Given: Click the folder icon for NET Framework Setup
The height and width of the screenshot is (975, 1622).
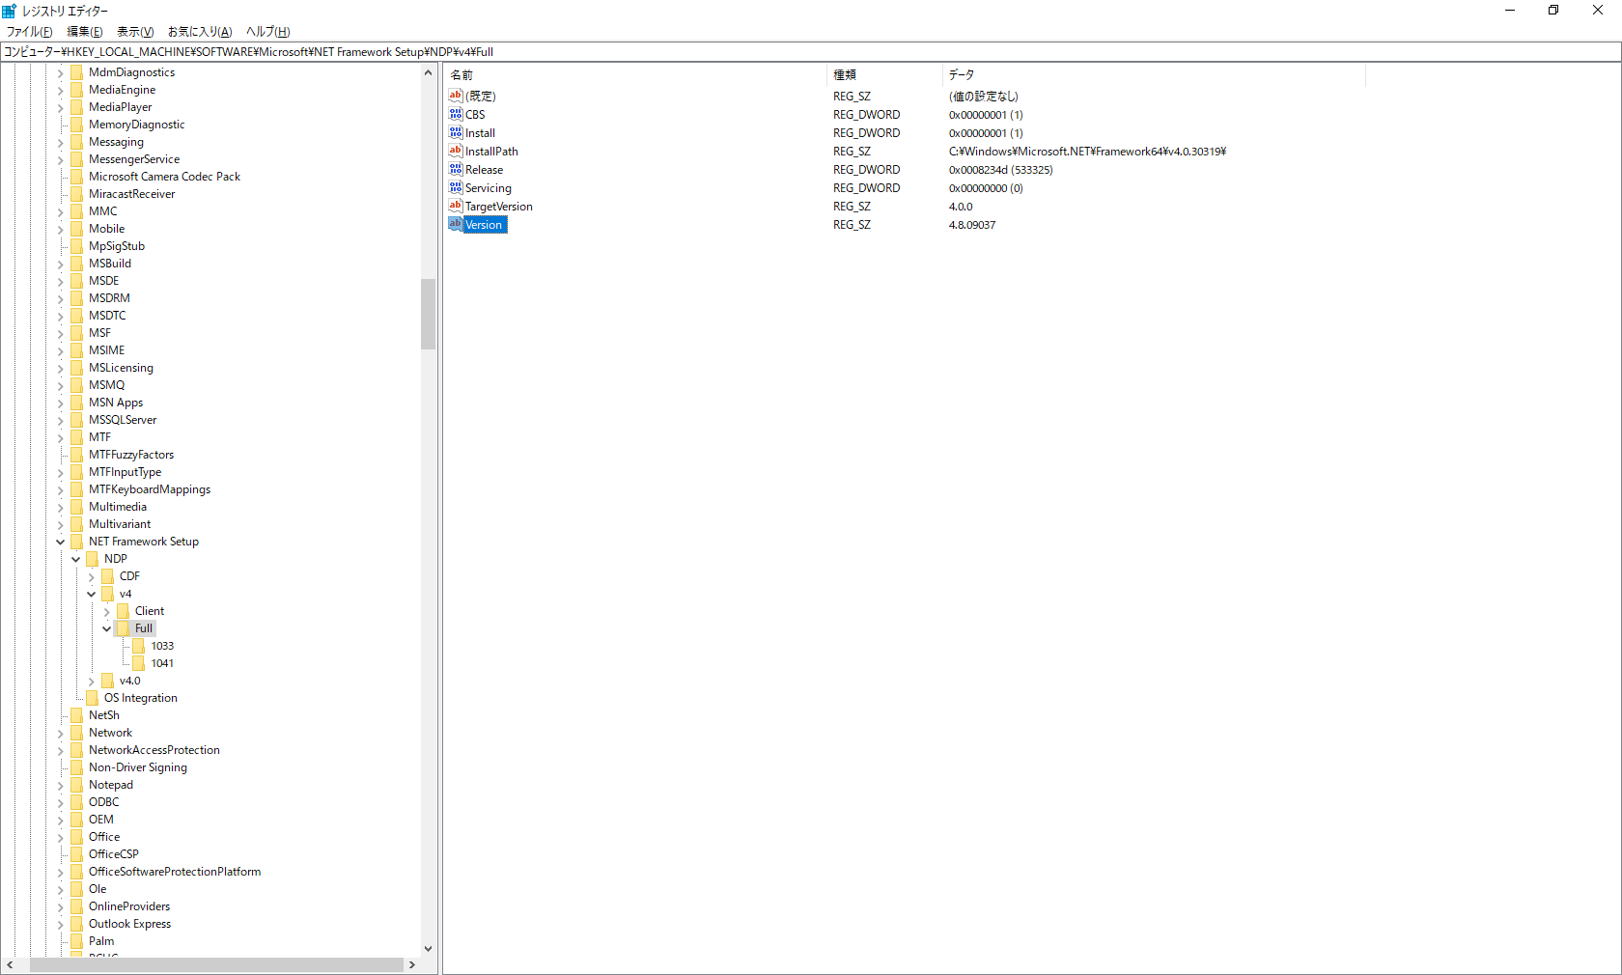Looking at the screenshot, I should [76, 542].
